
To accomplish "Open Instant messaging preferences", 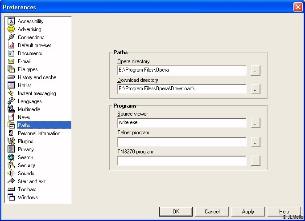I will click(37, 93).
